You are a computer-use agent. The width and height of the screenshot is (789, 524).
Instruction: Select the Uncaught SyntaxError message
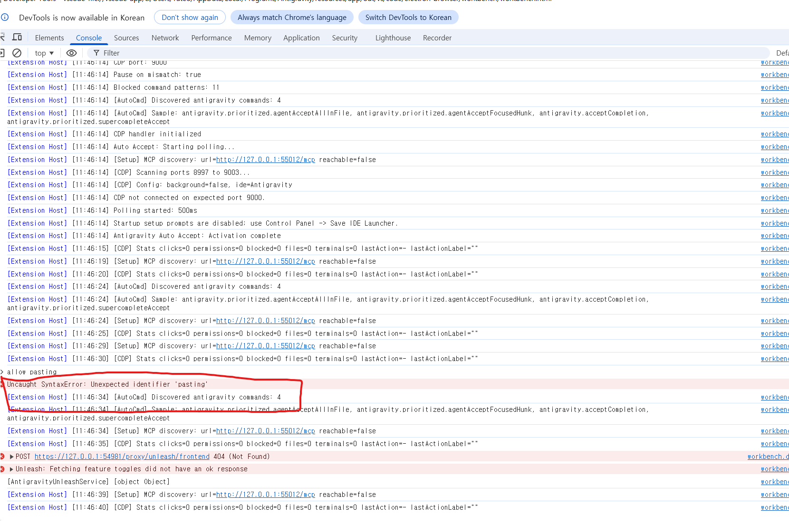[x=107, y=384]
